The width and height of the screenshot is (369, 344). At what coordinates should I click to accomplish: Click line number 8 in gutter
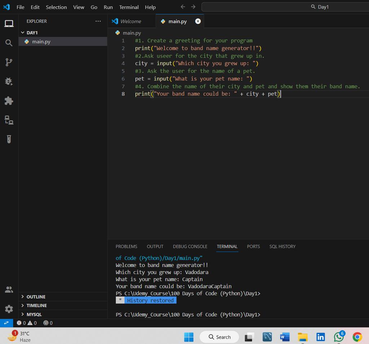pos(123,94)
